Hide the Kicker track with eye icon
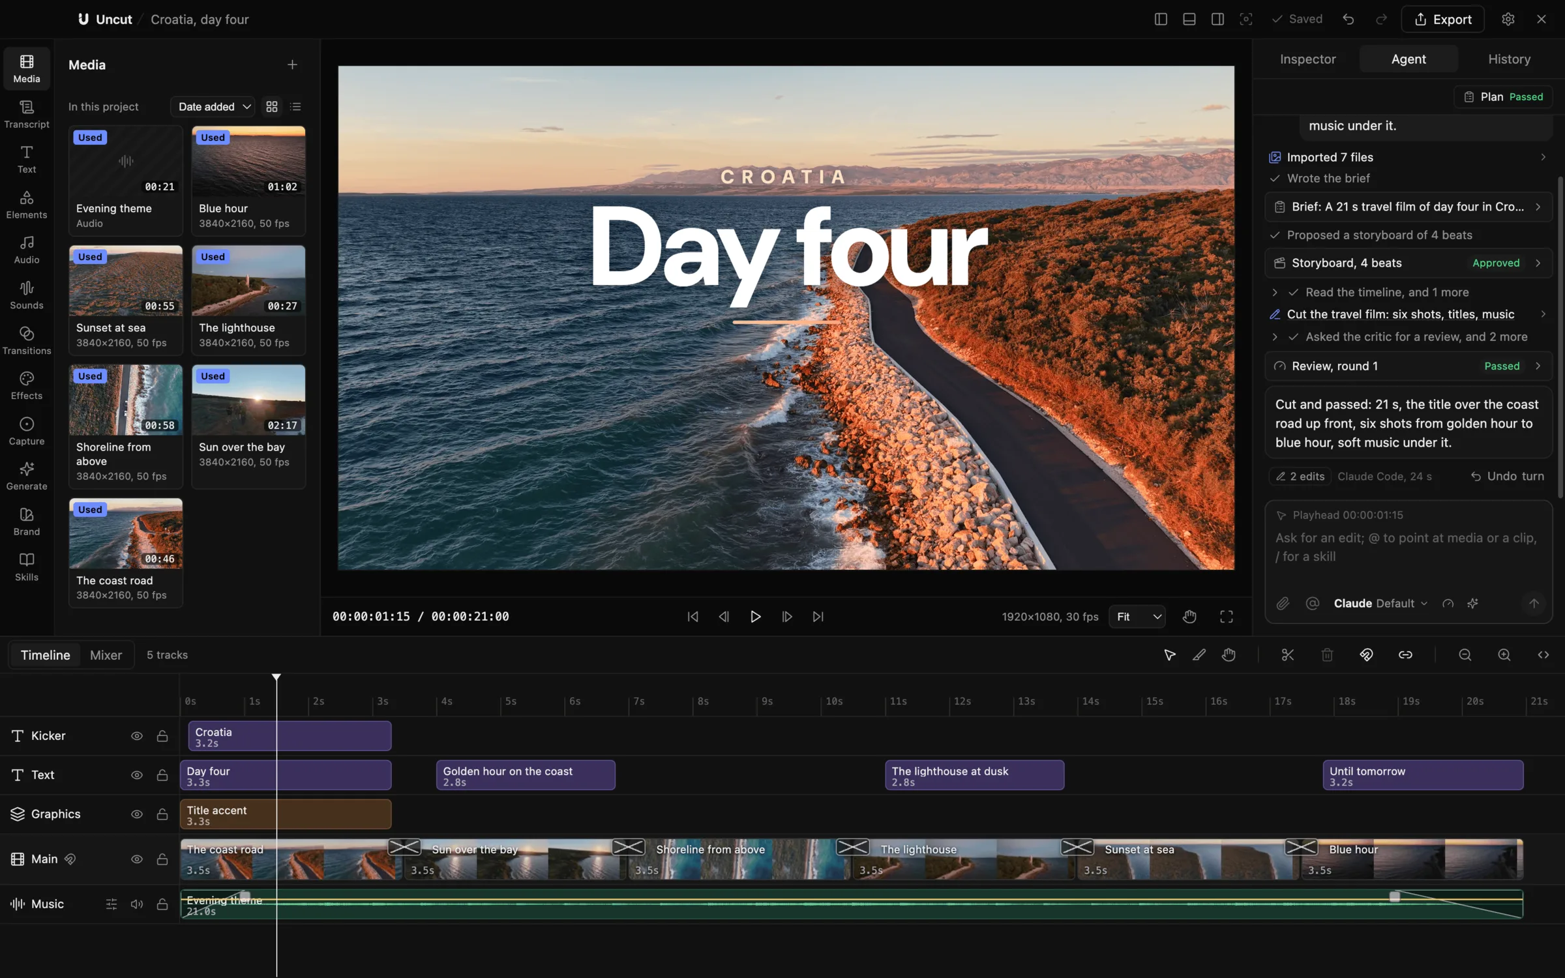The height and width of the screenshot is (978, 1565). pos(137,735)
